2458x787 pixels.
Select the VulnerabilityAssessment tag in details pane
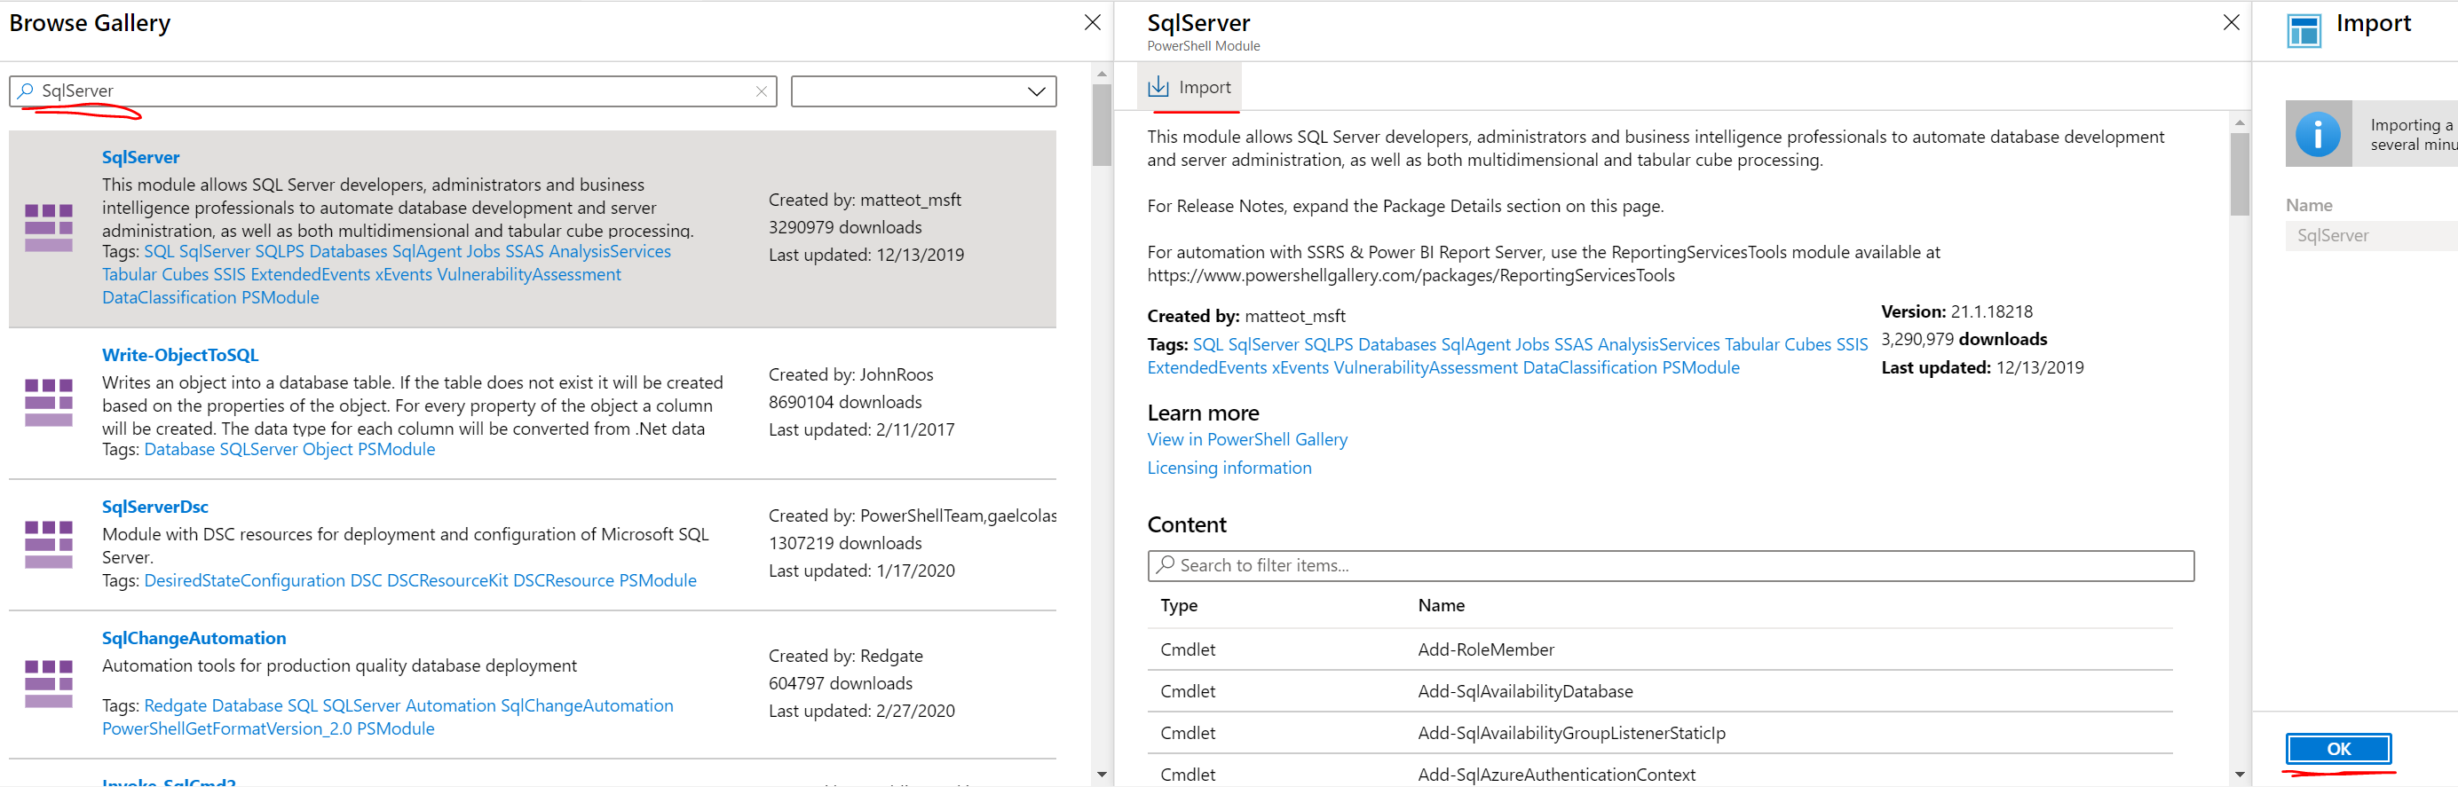[1425, 368]
